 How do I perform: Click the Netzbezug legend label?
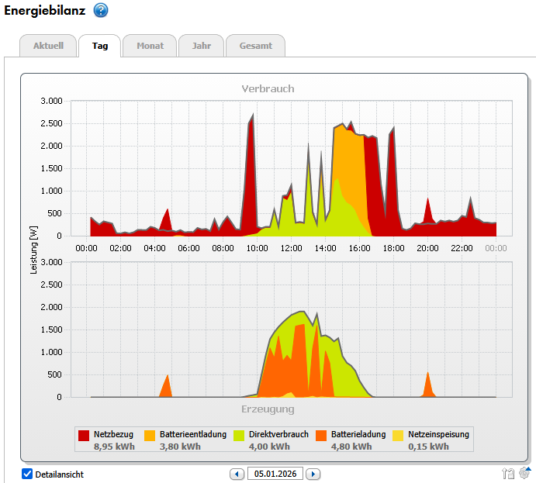(x=113, y=435)
